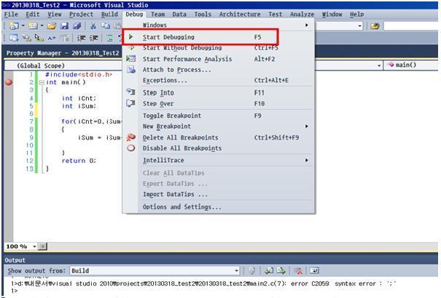This screenshot has width=441, height=298.
Task: Choose Toggle Breakpoint from Debug menu
Action: click(219, 116)
